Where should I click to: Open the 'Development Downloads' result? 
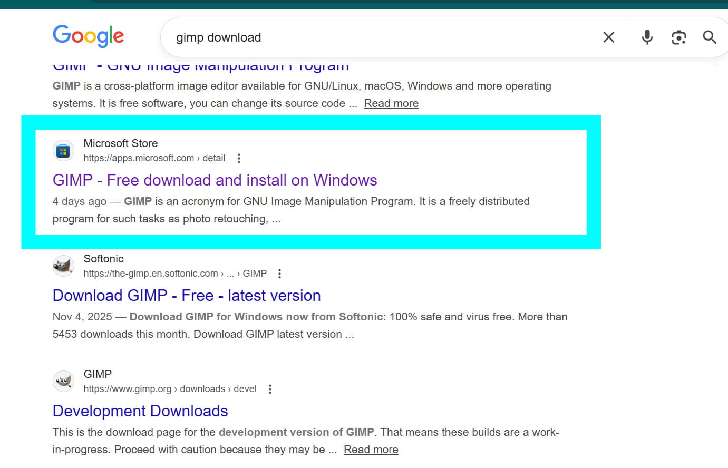[140, 411]
